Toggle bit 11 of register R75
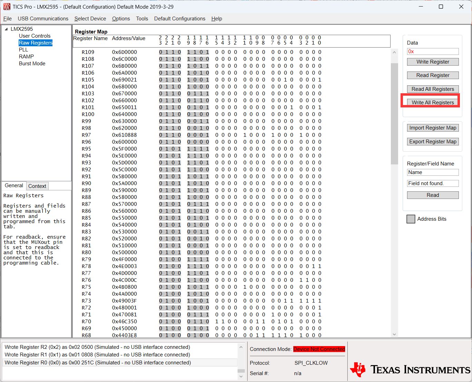This screenshot has height=382, width=472. point(244,287)
